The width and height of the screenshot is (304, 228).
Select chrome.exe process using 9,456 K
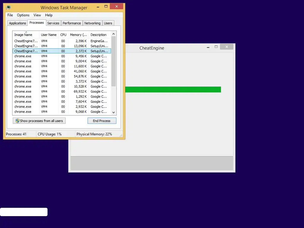point(62,56)
